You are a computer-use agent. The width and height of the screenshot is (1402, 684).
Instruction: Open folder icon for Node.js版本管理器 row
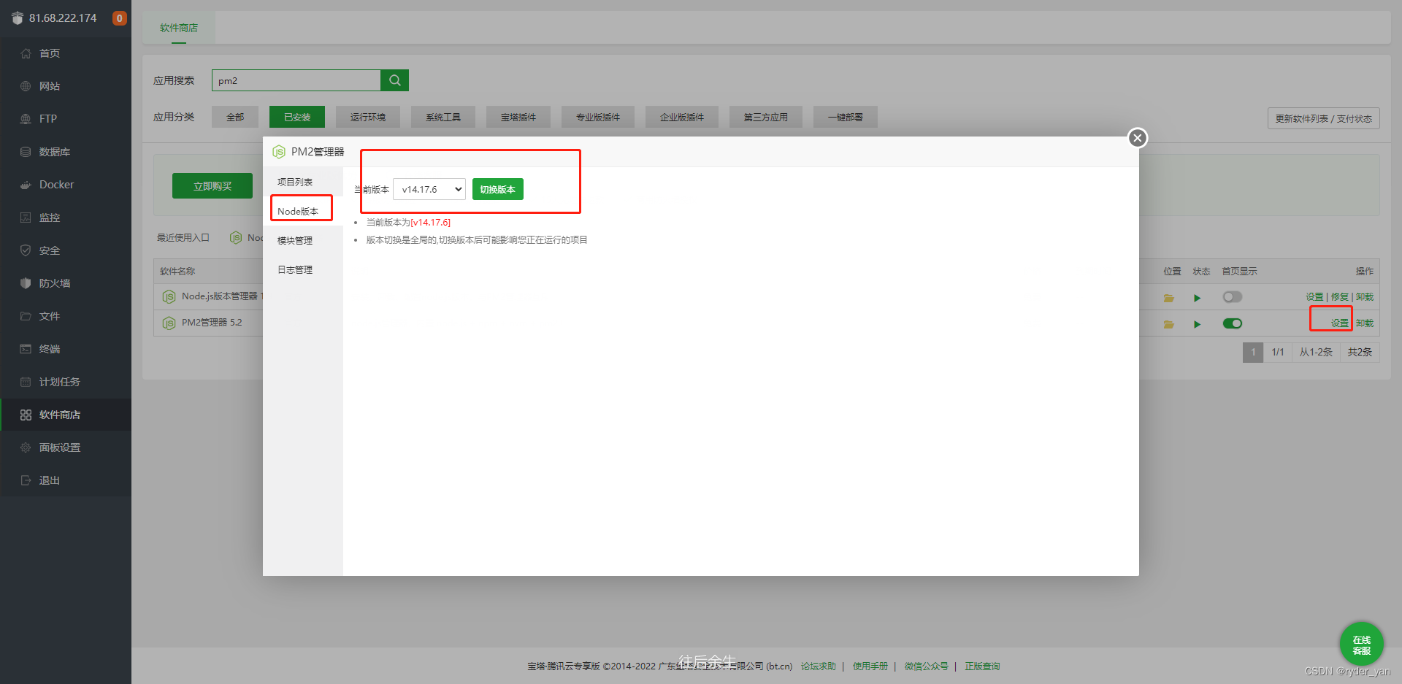point(1168,298)
